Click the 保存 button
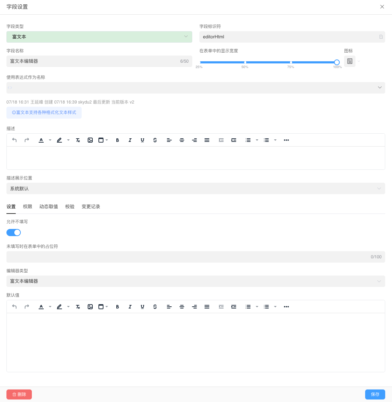Viewport: 392px width, 402px height. click(375, 394)
